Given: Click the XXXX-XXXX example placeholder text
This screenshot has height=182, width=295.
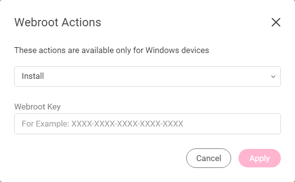Looking at the screenshot, I should tap(127, 124).
